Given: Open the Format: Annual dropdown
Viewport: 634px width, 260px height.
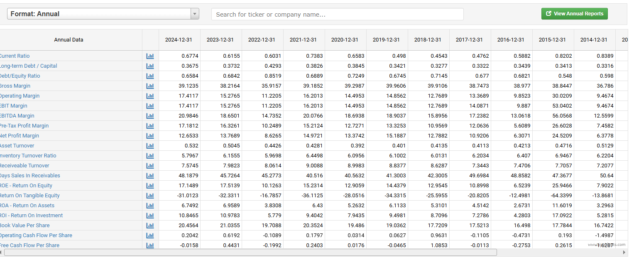Looking at the screenshot, I should click(99, 14).
